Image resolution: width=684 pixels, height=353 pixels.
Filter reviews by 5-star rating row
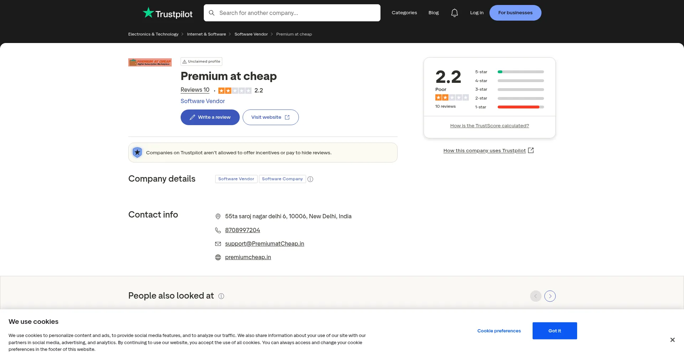(x=509, y=72)
